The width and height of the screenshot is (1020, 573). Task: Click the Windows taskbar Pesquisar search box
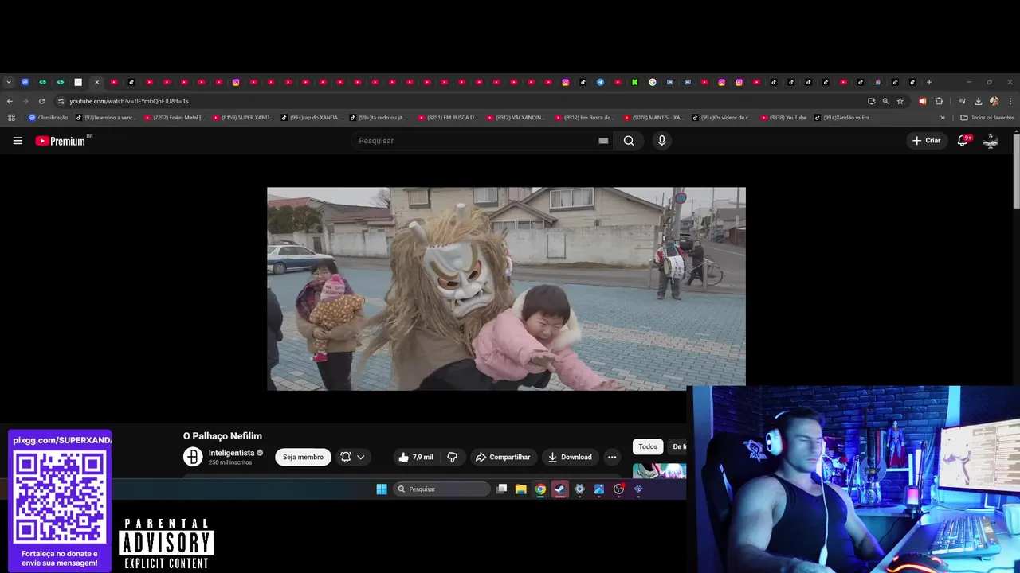tap(441, 489)
